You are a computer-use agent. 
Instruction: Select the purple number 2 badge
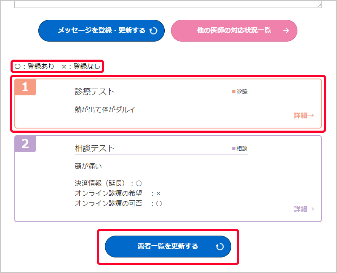(x=25, y=144)
